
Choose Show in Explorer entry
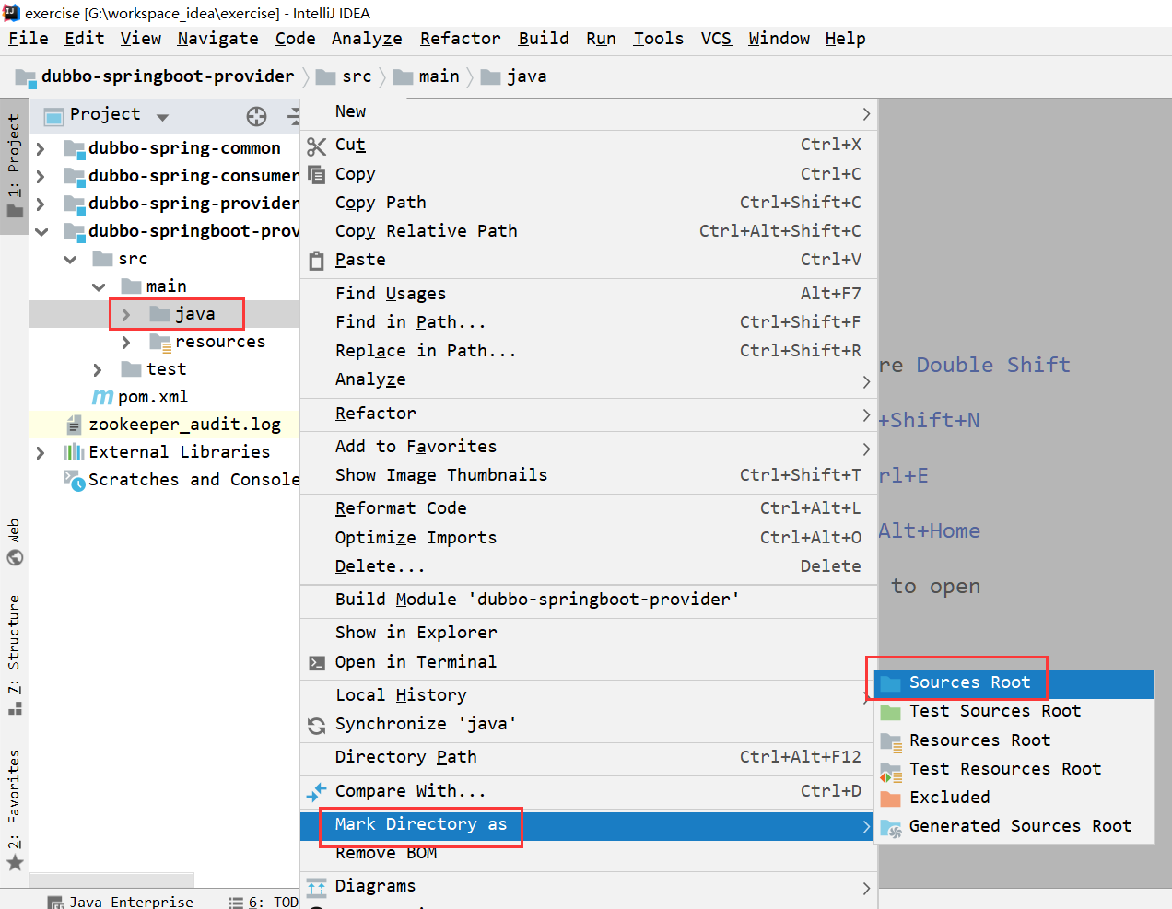tap(589, 633)
